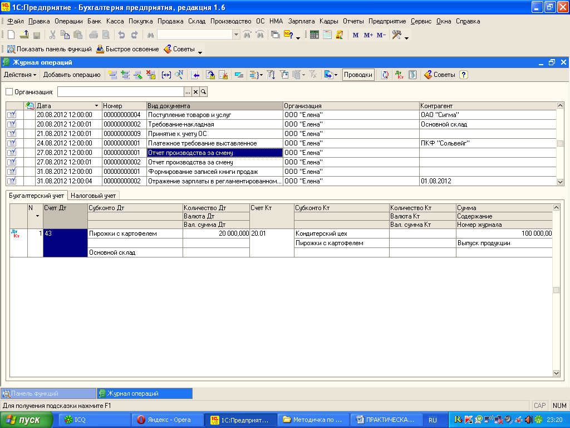Click the Cut scissors icon
This screenshot has width=570, height=428.
(x=52, y=35)
